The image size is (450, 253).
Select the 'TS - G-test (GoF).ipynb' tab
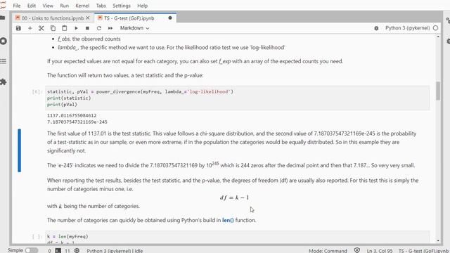(x=129, y=18)
